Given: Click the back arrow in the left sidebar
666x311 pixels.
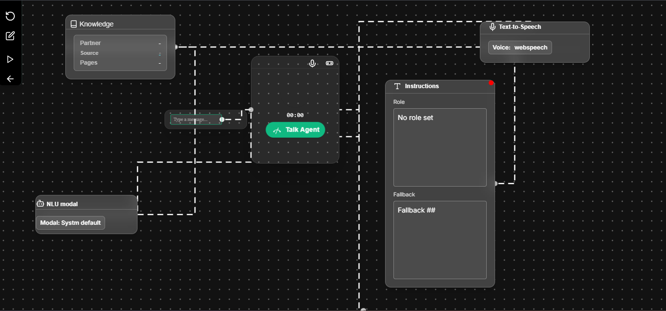Looking at the screenshot, I should [x=10, y=78].
